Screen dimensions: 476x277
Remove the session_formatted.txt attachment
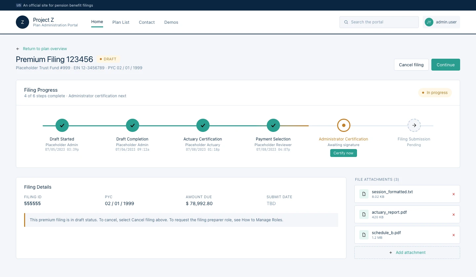[x=454, y=194]
